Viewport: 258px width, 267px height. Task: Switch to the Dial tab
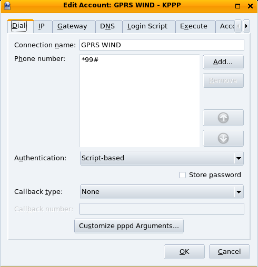coord(21,26)
